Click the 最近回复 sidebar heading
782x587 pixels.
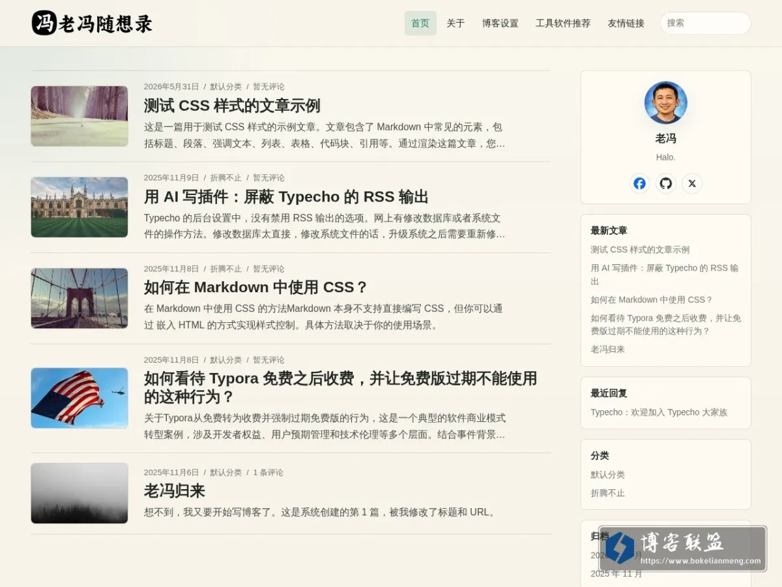pos(609,393)
